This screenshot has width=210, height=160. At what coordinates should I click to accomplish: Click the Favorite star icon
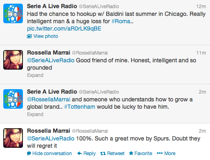131,153
